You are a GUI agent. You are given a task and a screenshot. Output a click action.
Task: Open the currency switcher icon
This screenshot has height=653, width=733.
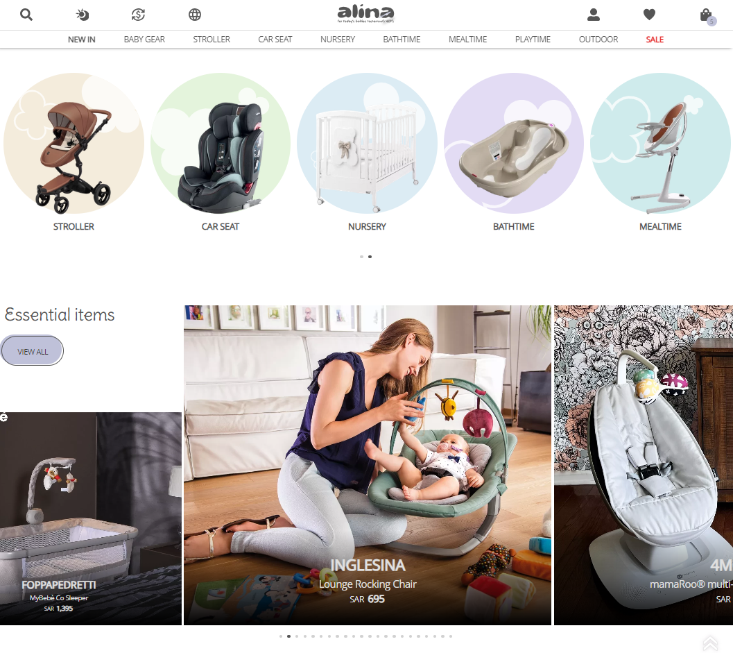139,15
